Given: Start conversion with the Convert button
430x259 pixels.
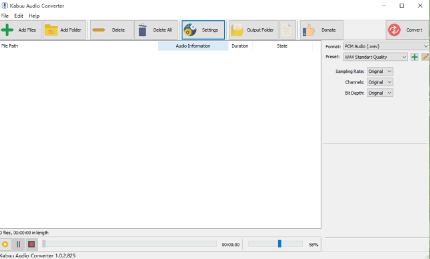Looking at the screenshot, I should [407, 30].
